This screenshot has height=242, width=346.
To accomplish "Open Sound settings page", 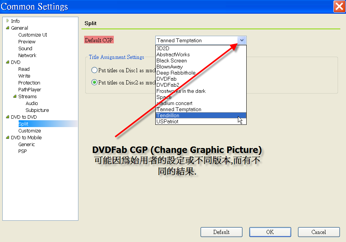I will (25, 49).
